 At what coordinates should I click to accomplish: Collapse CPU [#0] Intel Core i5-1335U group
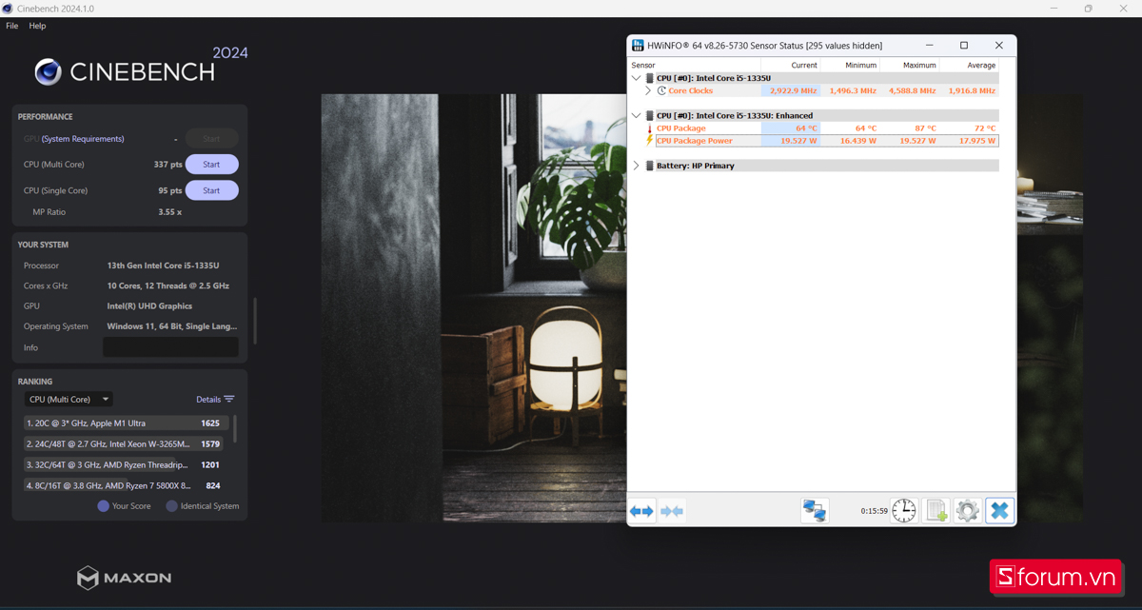(x=637, y=78)
